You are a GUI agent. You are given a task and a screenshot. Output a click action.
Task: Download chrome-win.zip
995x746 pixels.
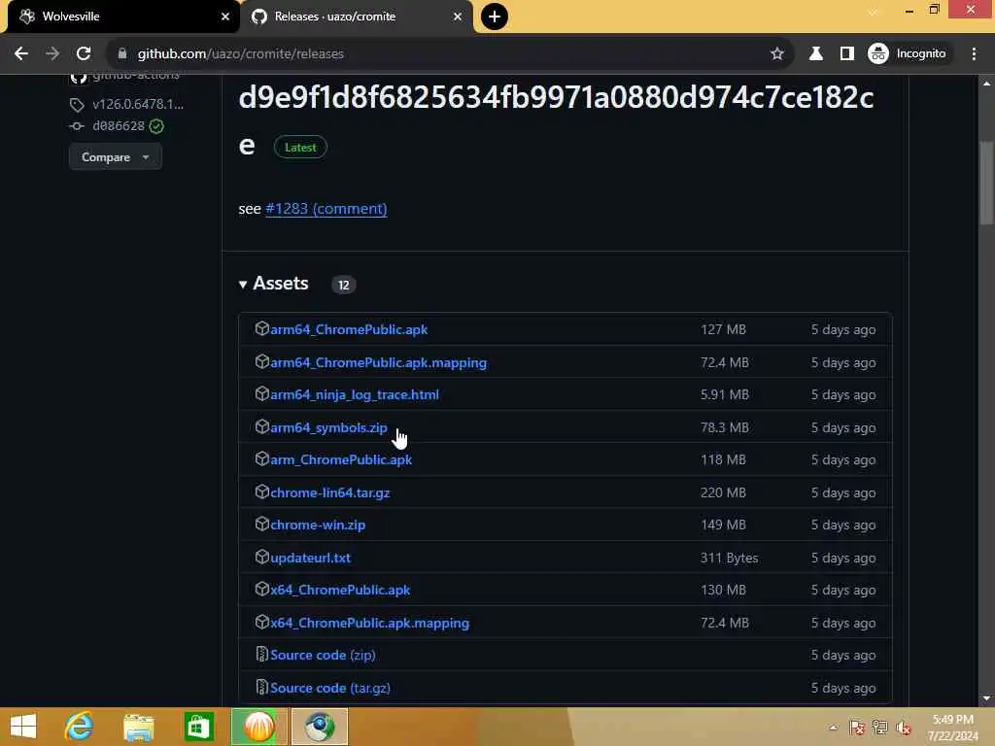[x=318, y=526]
